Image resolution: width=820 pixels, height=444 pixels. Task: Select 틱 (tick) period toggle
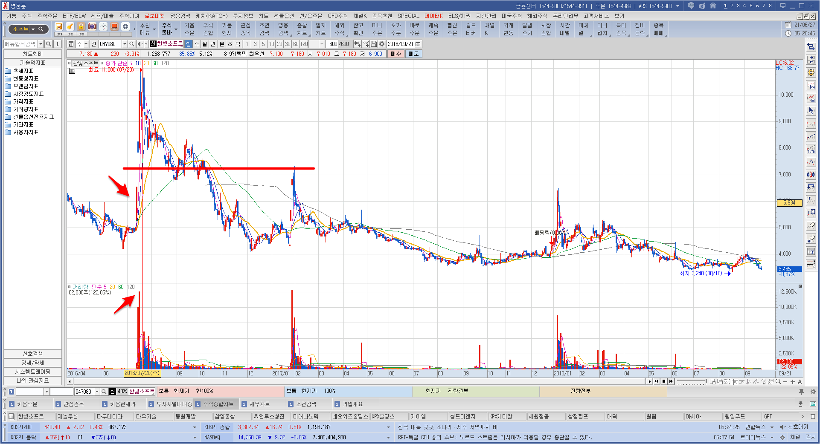pos(238,44)
